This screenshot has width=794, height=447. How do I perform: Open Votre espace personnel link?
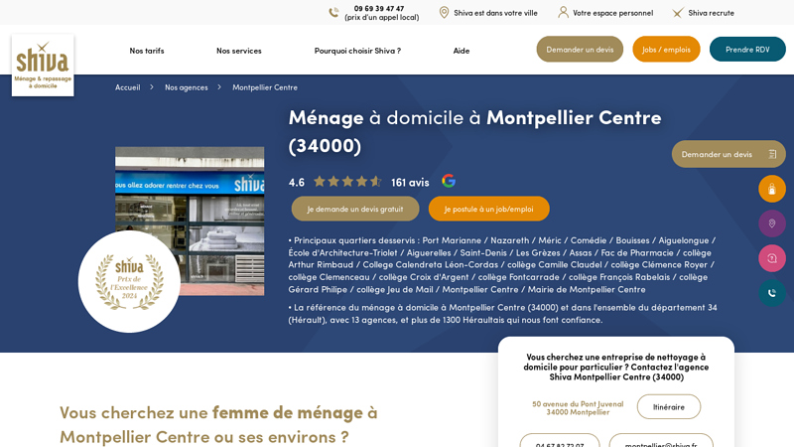click(x=612, y=13)
